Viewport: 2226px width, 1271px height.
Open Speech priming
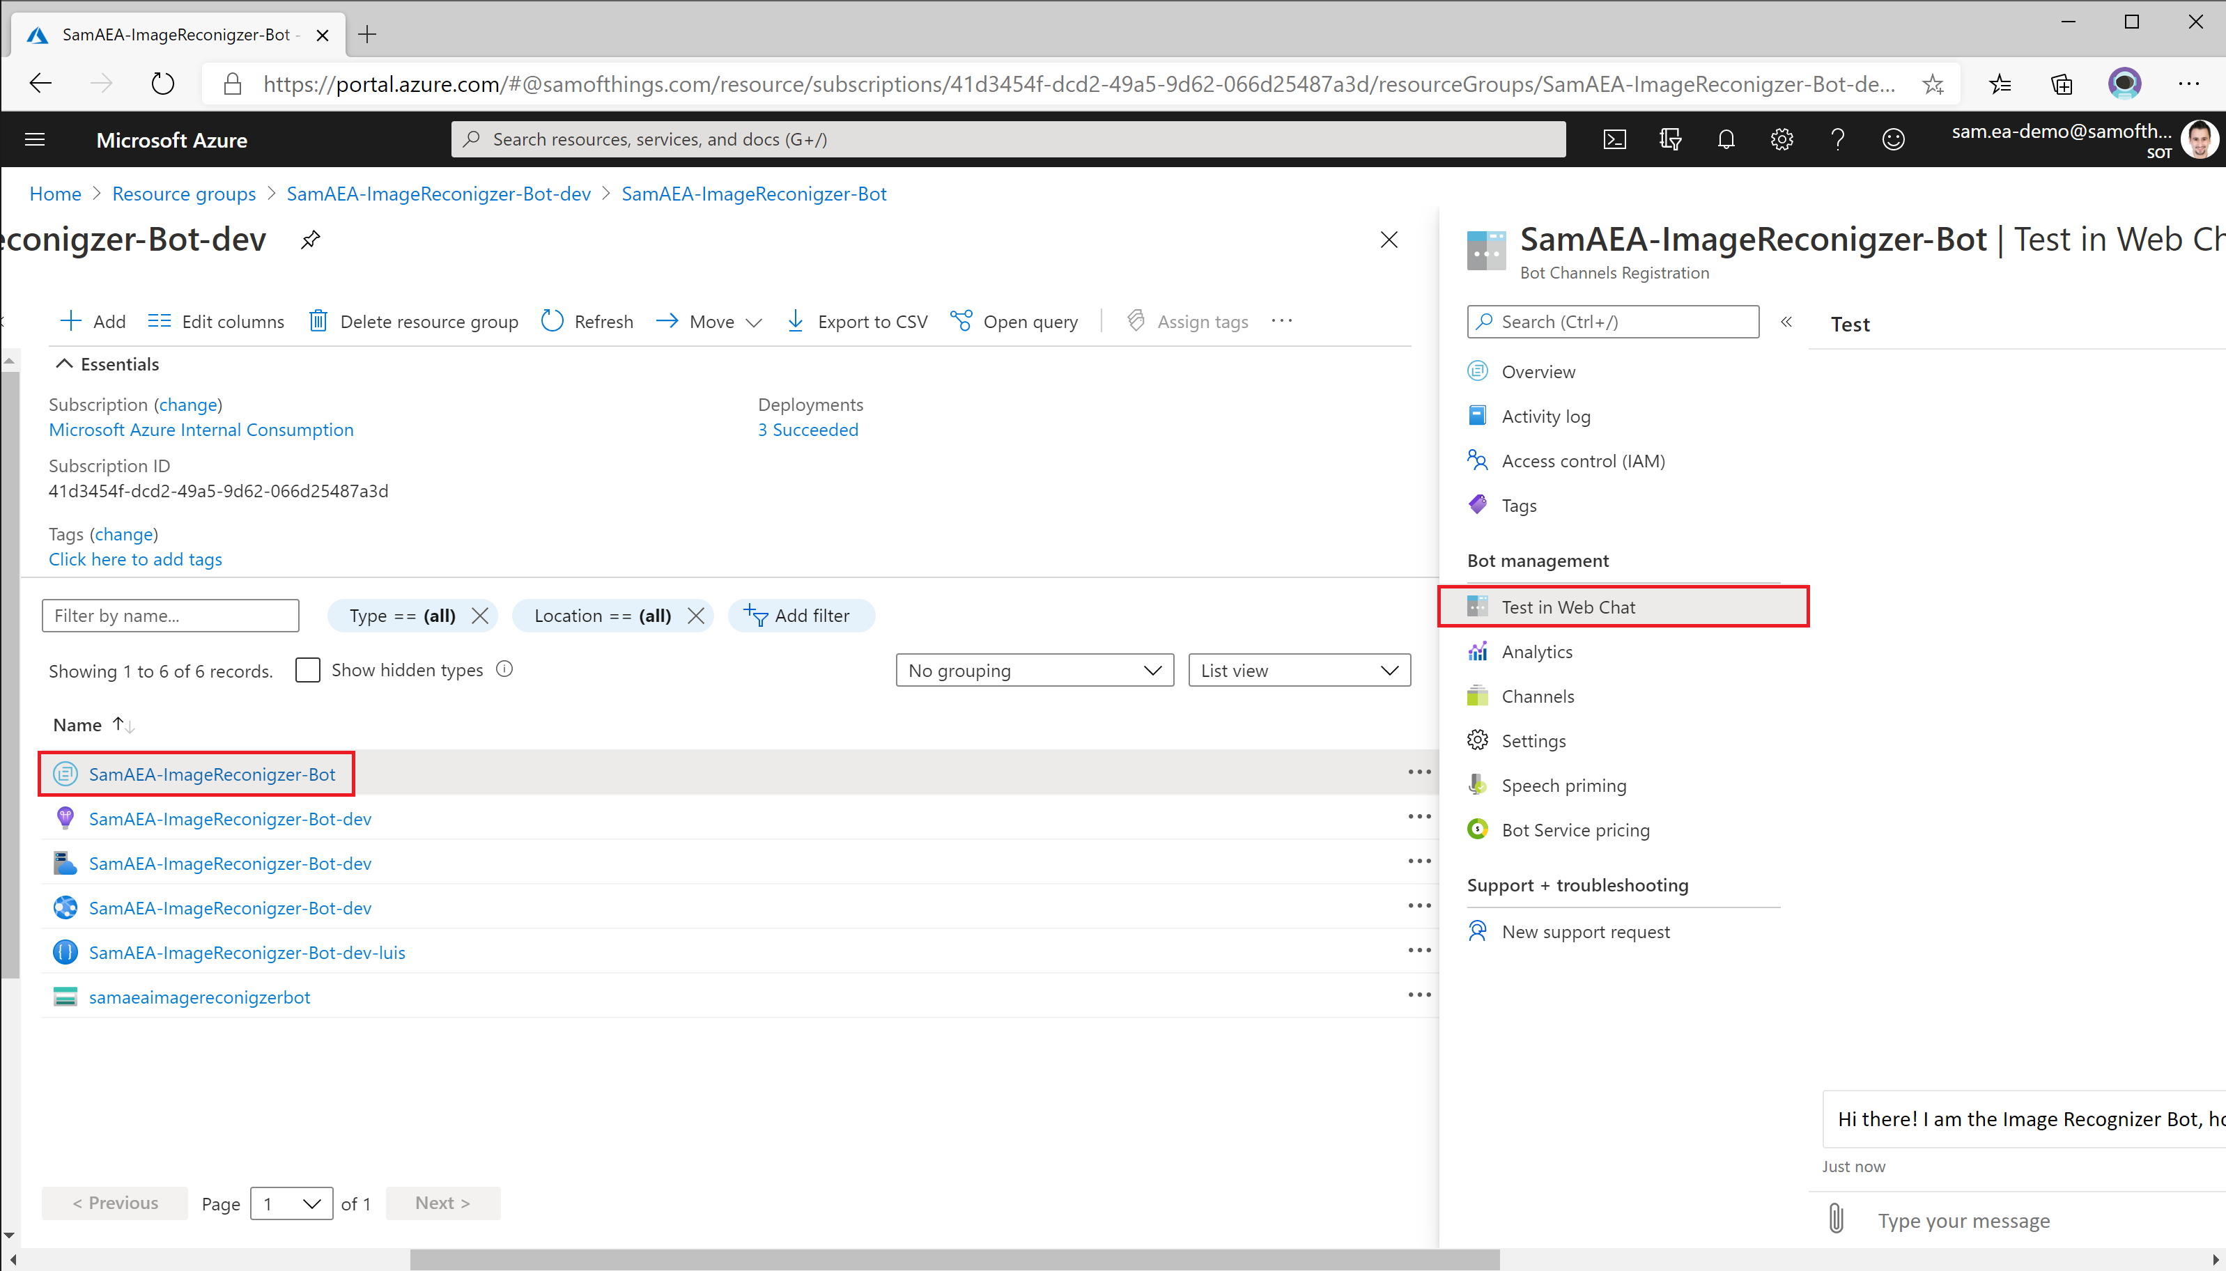pyautogui.click(x=1563, y=785)
